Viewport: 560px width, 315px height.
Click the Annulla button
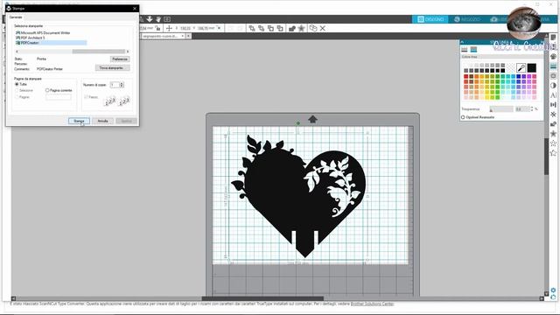coord(103,121)
